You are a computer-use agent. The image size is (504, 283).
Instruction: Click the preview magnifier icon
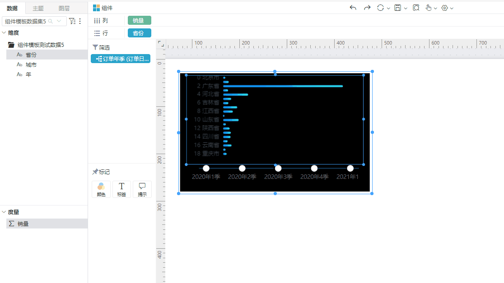pyautogui.click(x=416, y=8)
